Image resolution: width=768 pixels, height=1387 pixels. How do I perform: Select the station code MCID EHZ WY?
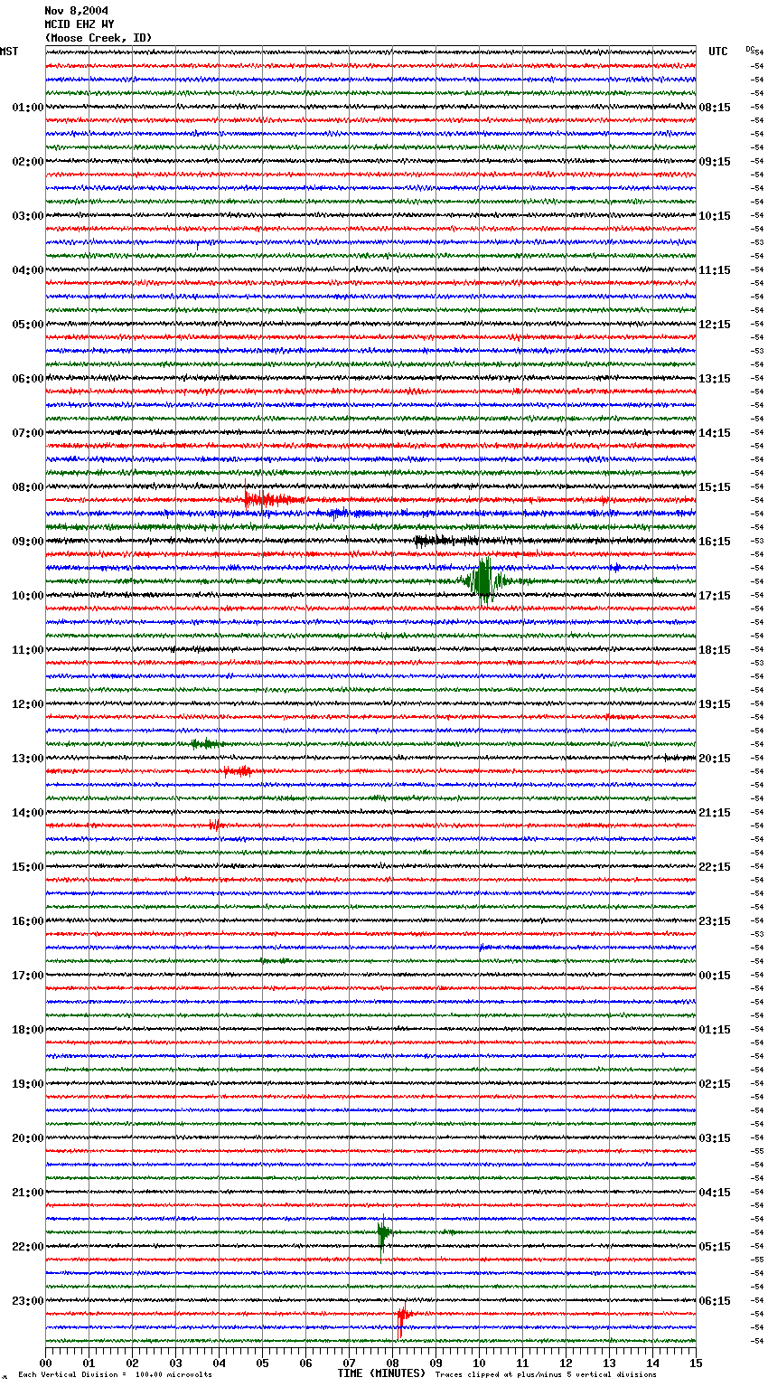[x=80, y=24]
